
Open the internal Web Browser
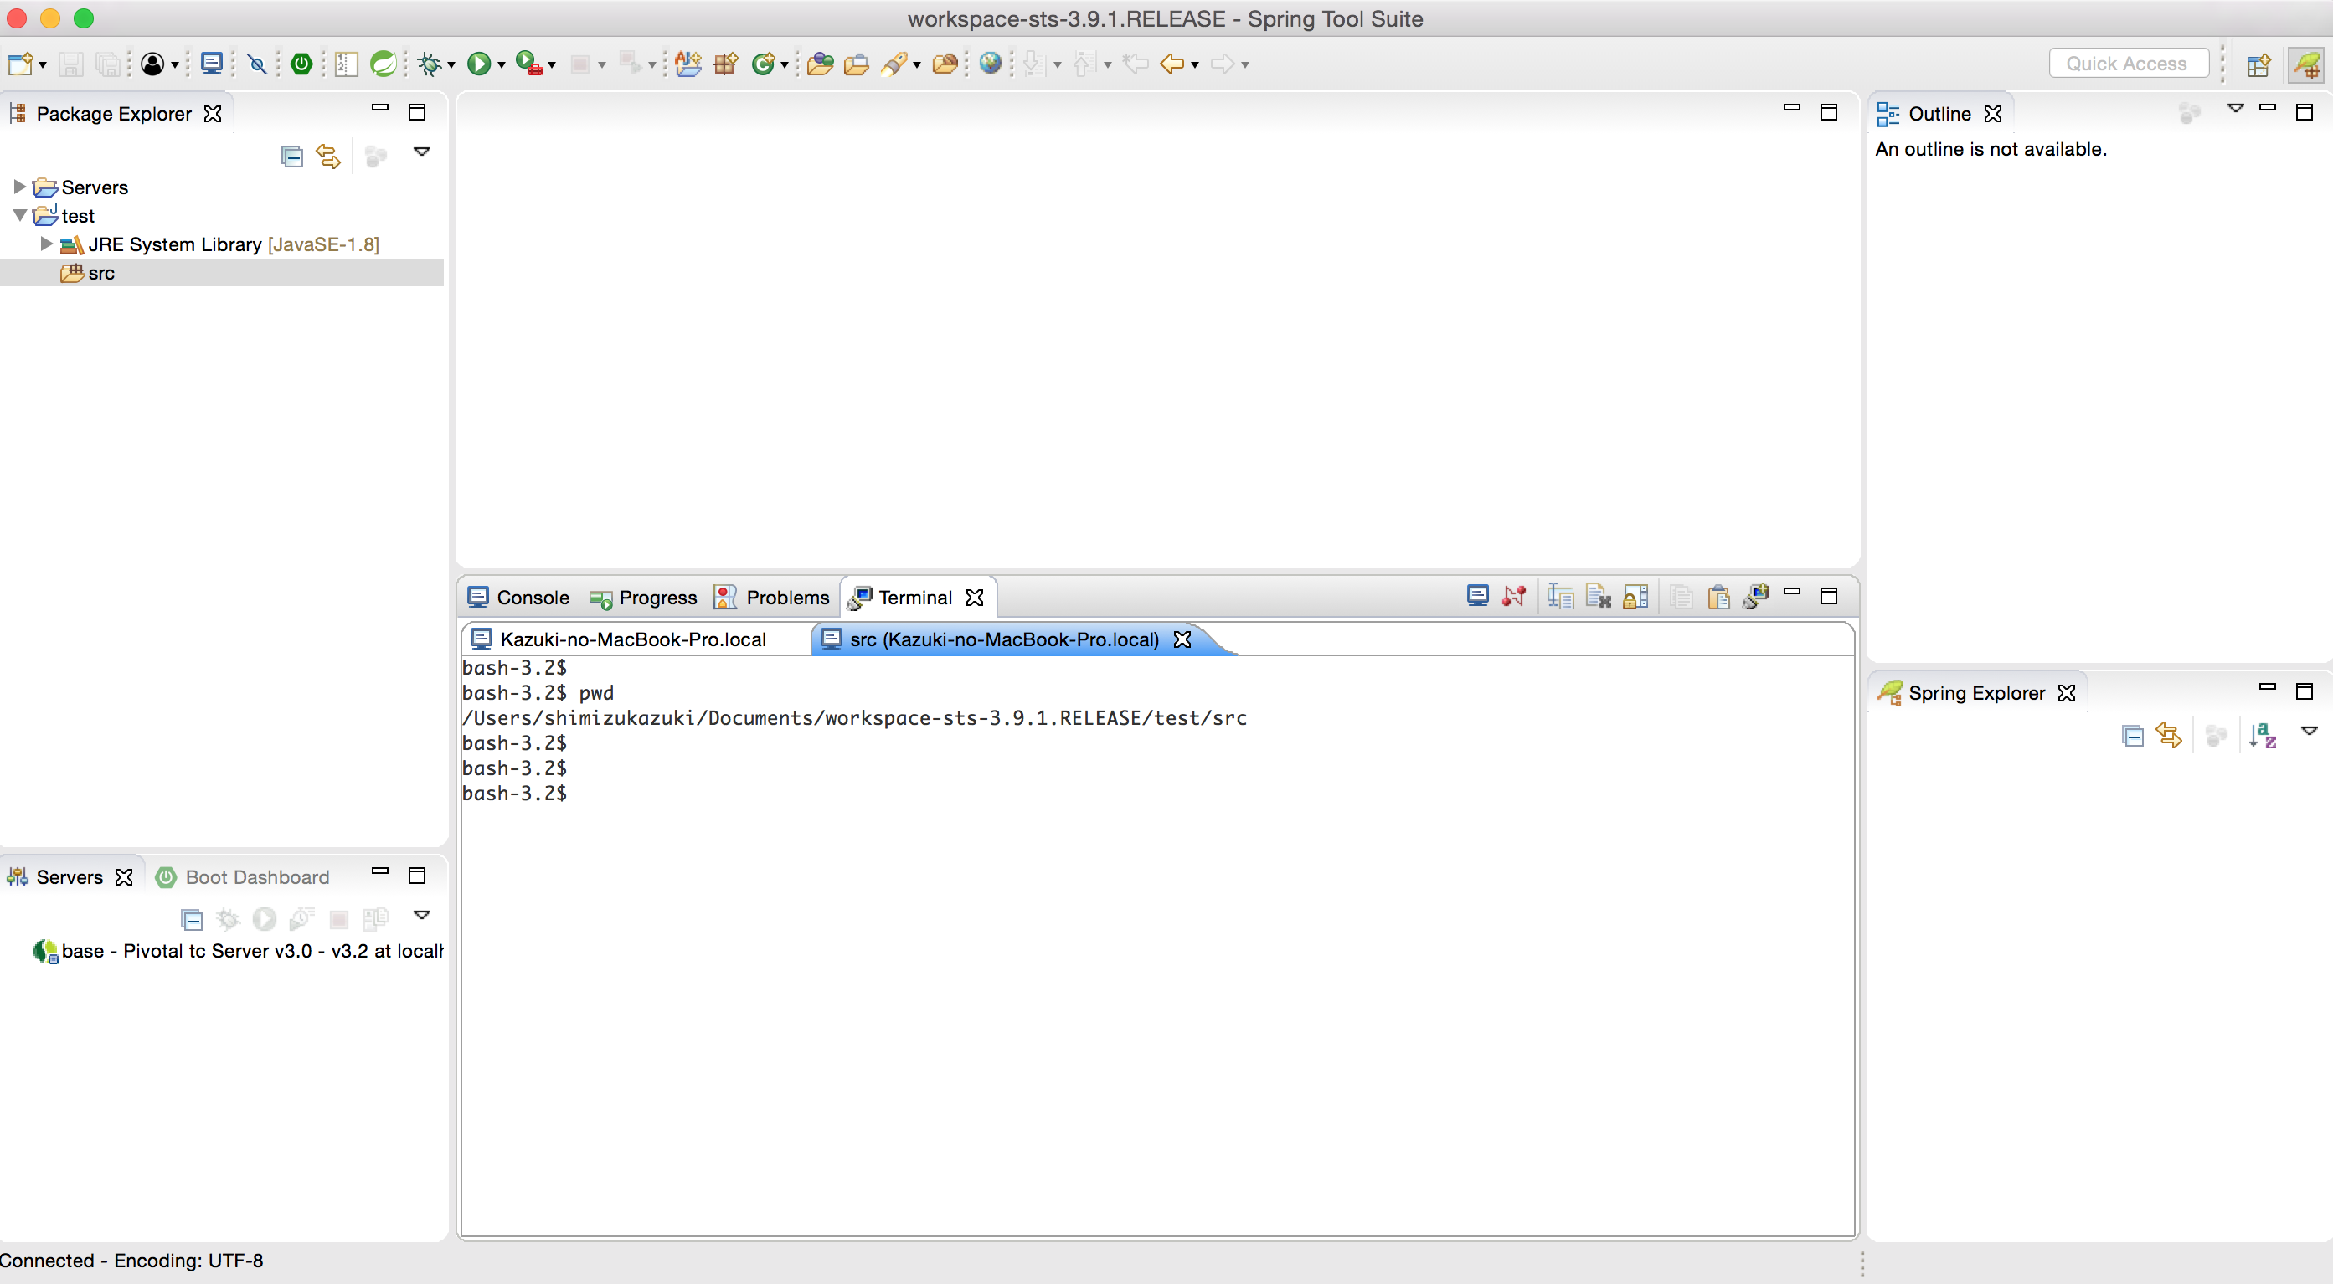coord(991,64)
